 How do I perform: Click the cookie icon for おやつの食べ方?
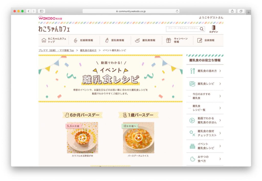(192, 159)
